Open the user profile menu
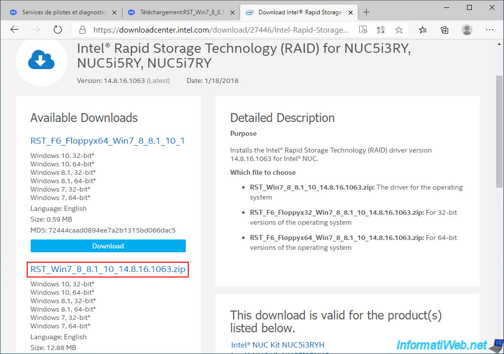Viewport: 504px width, 354px height. [x=467, y=30]
